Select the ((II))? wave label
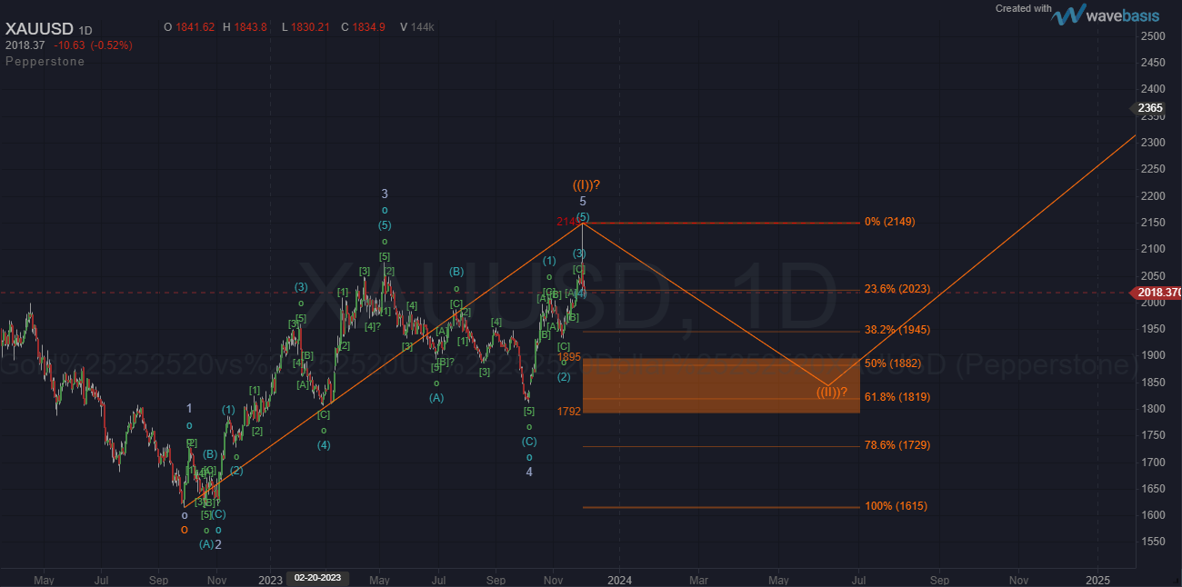This screenshot has height=587, width=1182. pos(830,391)
